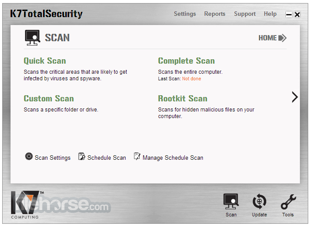
Task: Click the right chevron for next page
Action: [295, 97]
